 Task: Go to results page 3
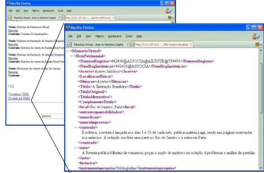[x=13, y=86]
